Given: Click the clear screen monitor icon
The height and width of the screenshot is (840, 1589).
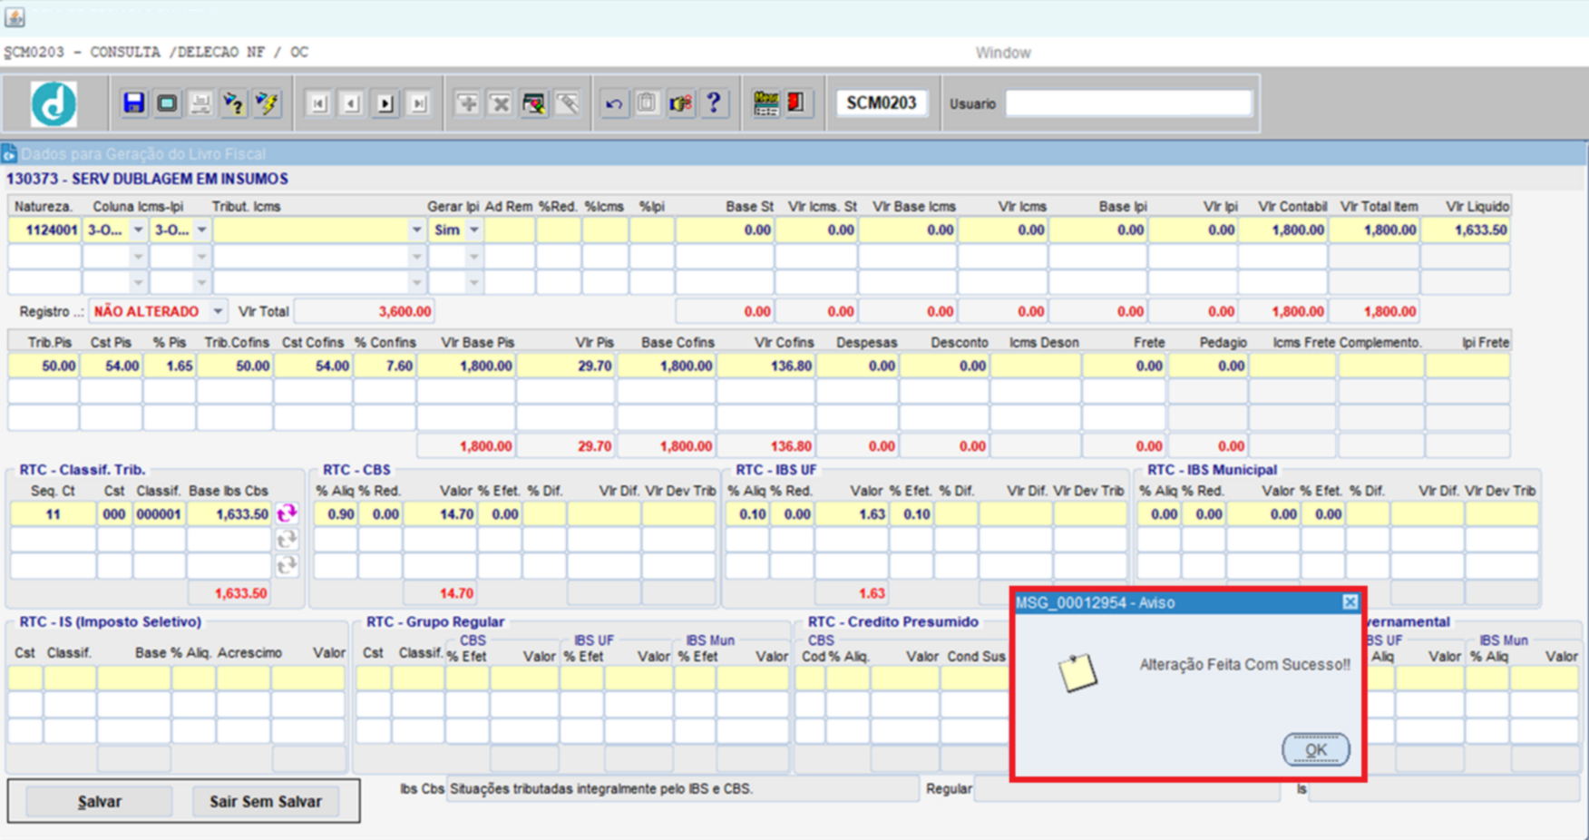Looking at the screenshot, I should (167, 103).
